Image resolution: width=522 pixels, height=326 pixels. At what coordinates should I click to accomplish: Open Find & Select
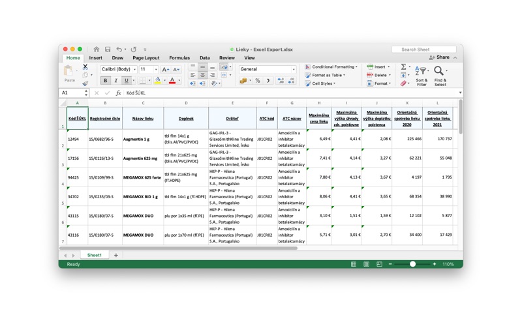(440, 76)
